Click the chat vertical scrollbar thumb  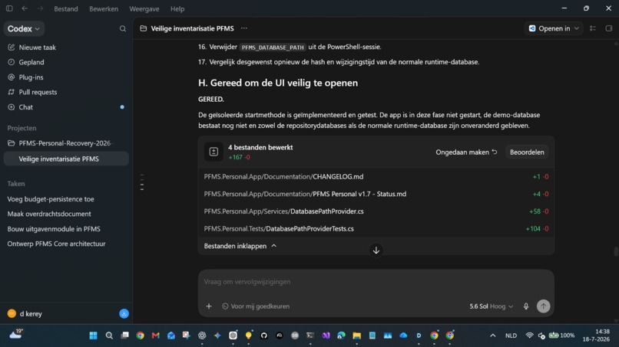point(615,251)
